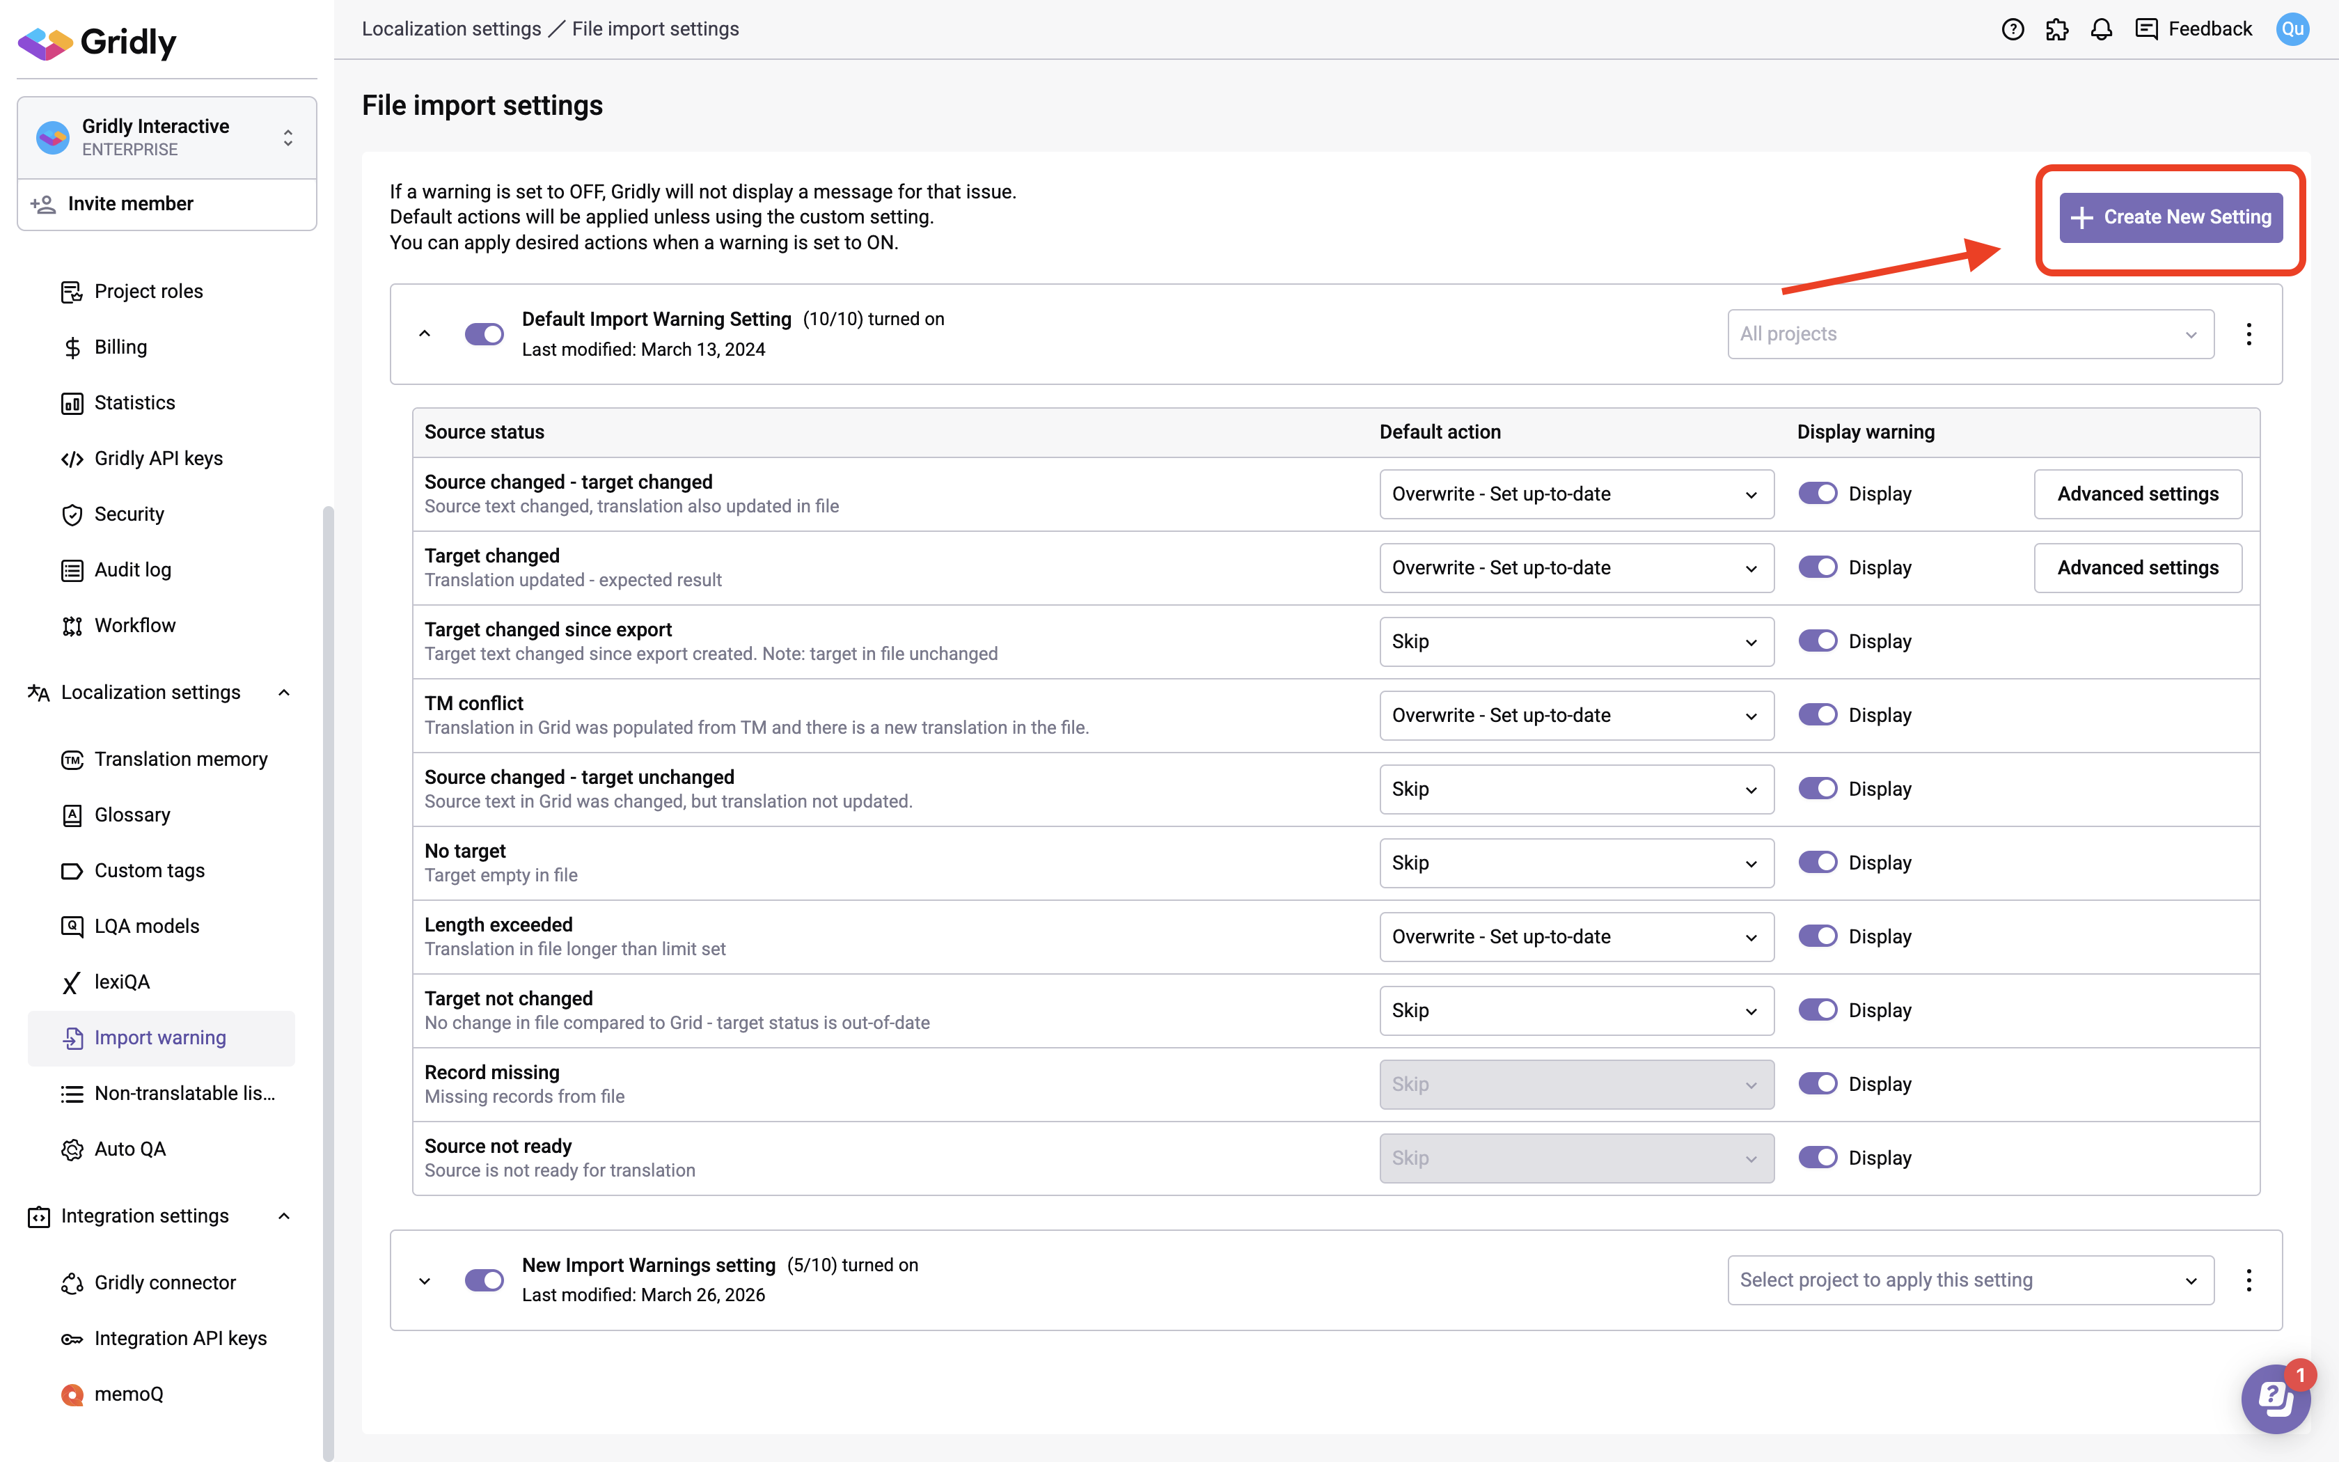Open the help question mark icon
This screenshot has height=1462, width=2339.
[2013, 29]
